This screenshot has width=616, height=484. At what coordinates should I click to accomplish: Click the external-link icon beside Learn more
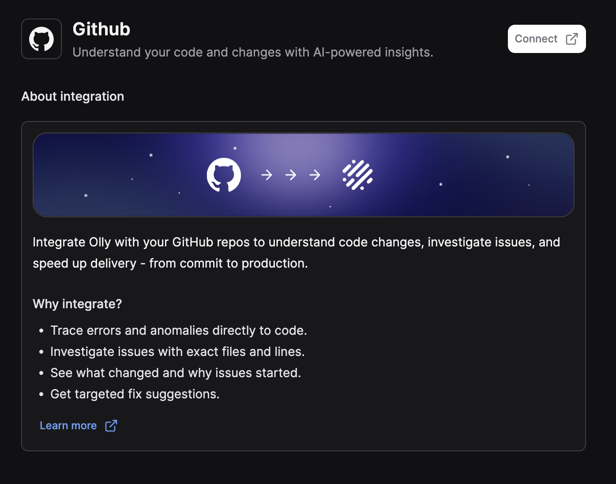coord(111,425)
